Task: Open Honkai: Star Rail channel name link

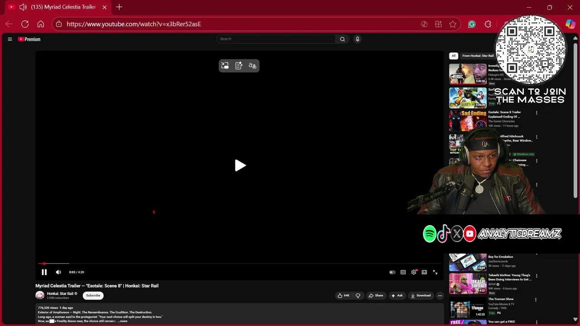Action: 60,293
